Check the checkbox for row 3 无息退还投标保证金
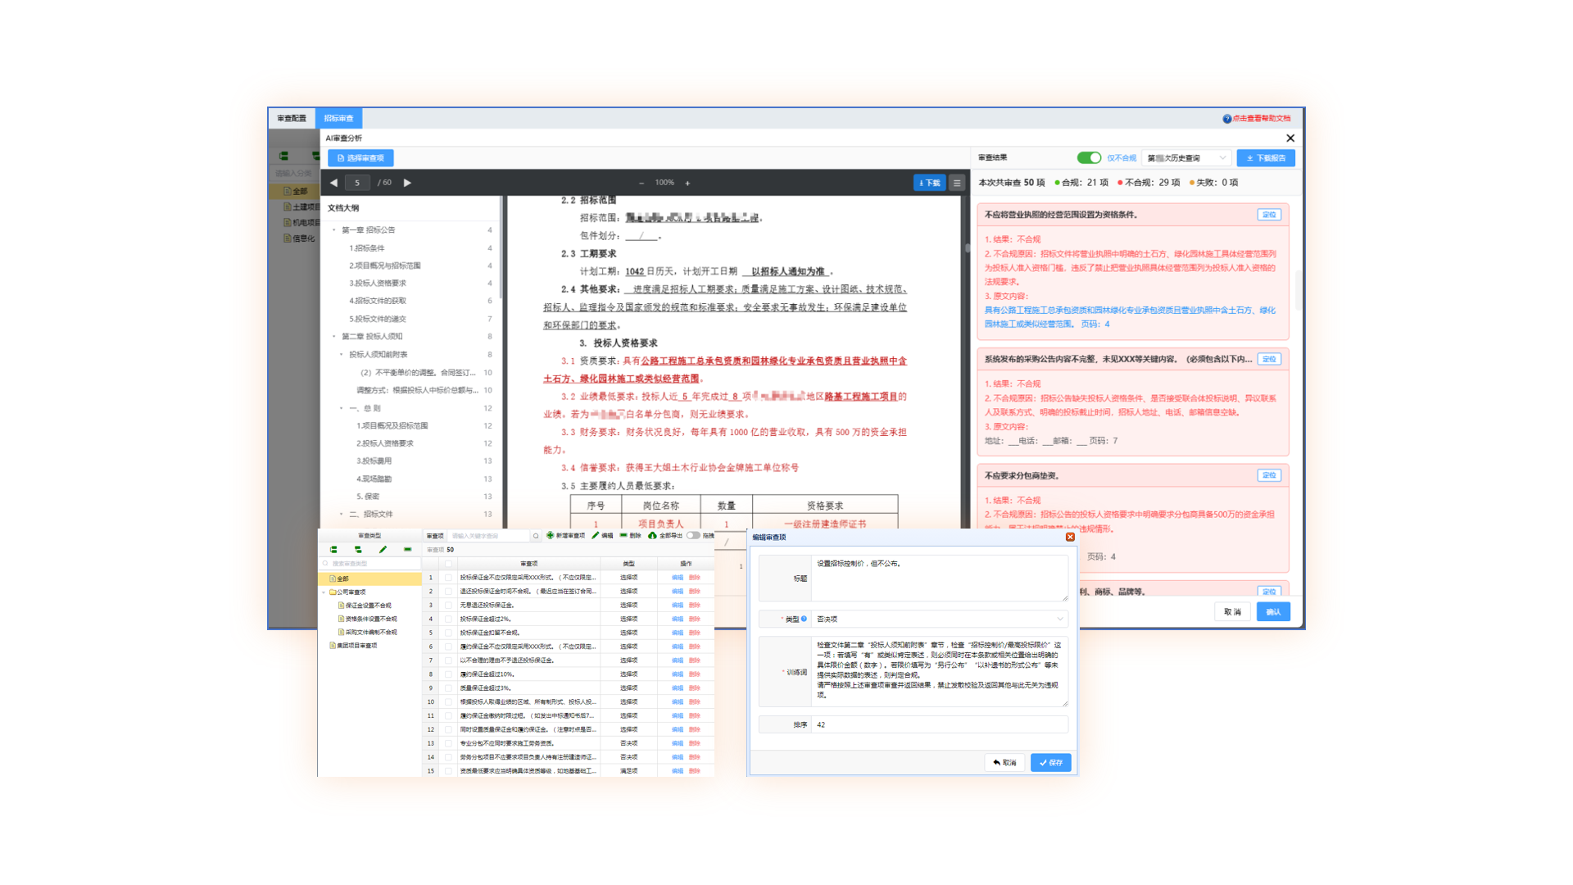1573x885 pixels. (x=448, y=605)
